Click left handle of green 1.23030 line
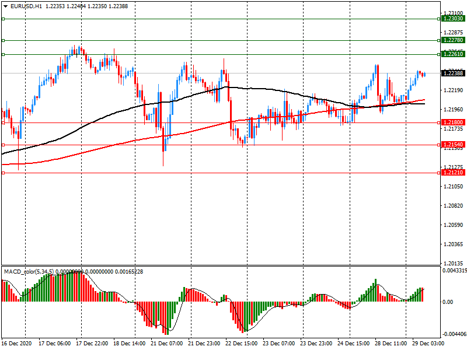The height and width of the screenshot is (350, 467). (3, 19)
